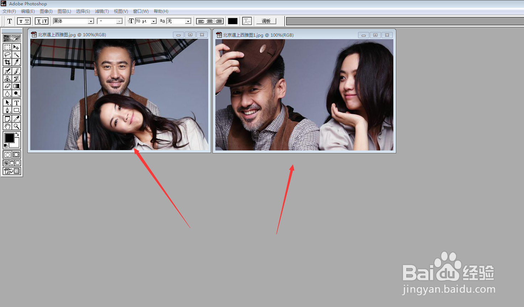Select the Lasso tool

7,55
